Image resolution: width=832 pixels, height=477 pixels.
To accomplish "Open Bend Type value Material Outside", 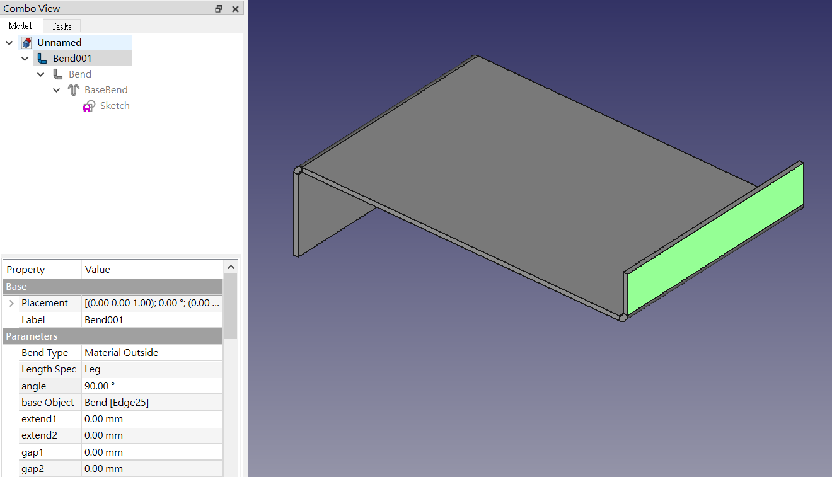I will click(x=153, y=353).
